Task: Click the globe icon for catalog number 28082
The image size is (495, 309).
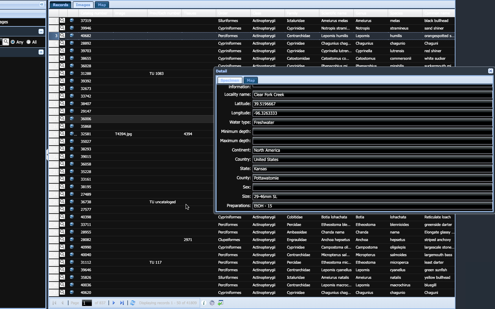Action: click(x=72, y=240)
